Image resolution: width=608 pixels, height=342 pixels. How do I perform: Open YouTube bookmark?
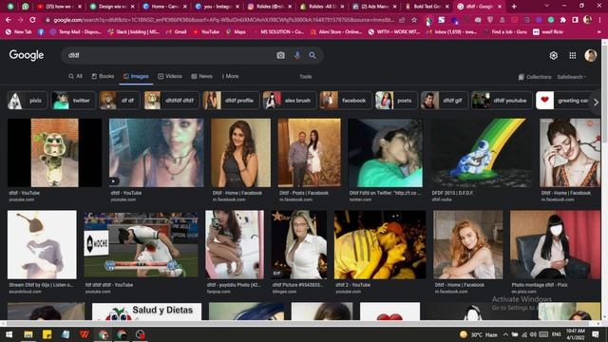(x=206, y=32)
